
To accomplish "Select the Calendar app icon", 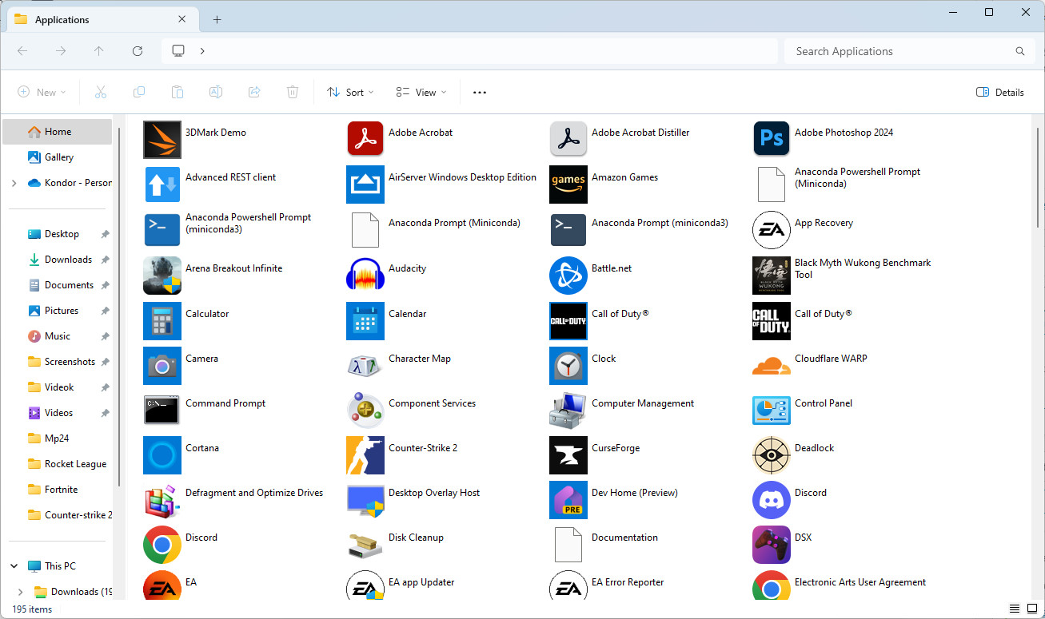I will pyautogui.click(x=365, y=321).
